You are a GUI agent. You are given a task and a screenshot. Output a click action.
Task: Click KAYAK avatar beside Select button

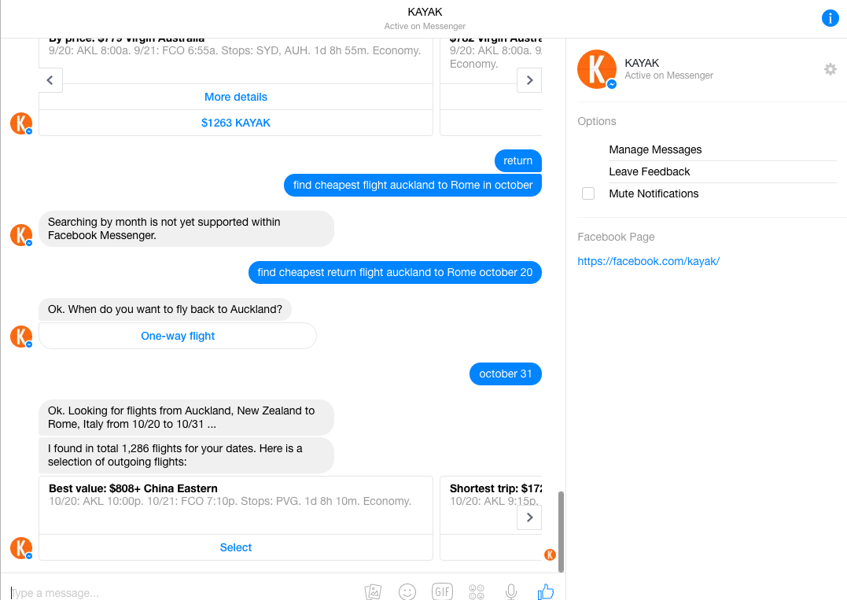pos(21,548)
